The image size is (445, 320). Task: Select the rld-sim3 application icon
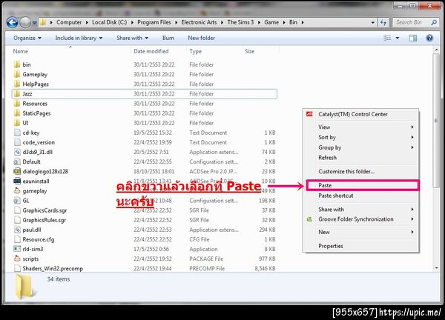click(17, 249)
